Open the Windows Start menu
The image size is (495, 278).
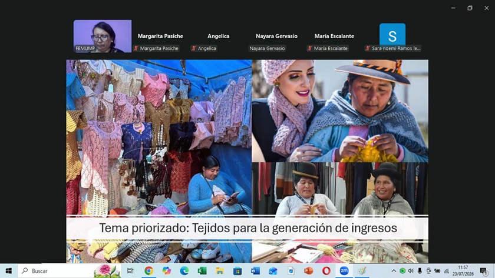coord(8,271)
